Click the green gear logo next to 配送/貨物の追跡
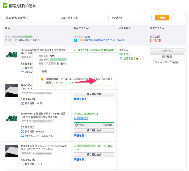The height and width of the screenshot is (171, 189). pos(5,6)
